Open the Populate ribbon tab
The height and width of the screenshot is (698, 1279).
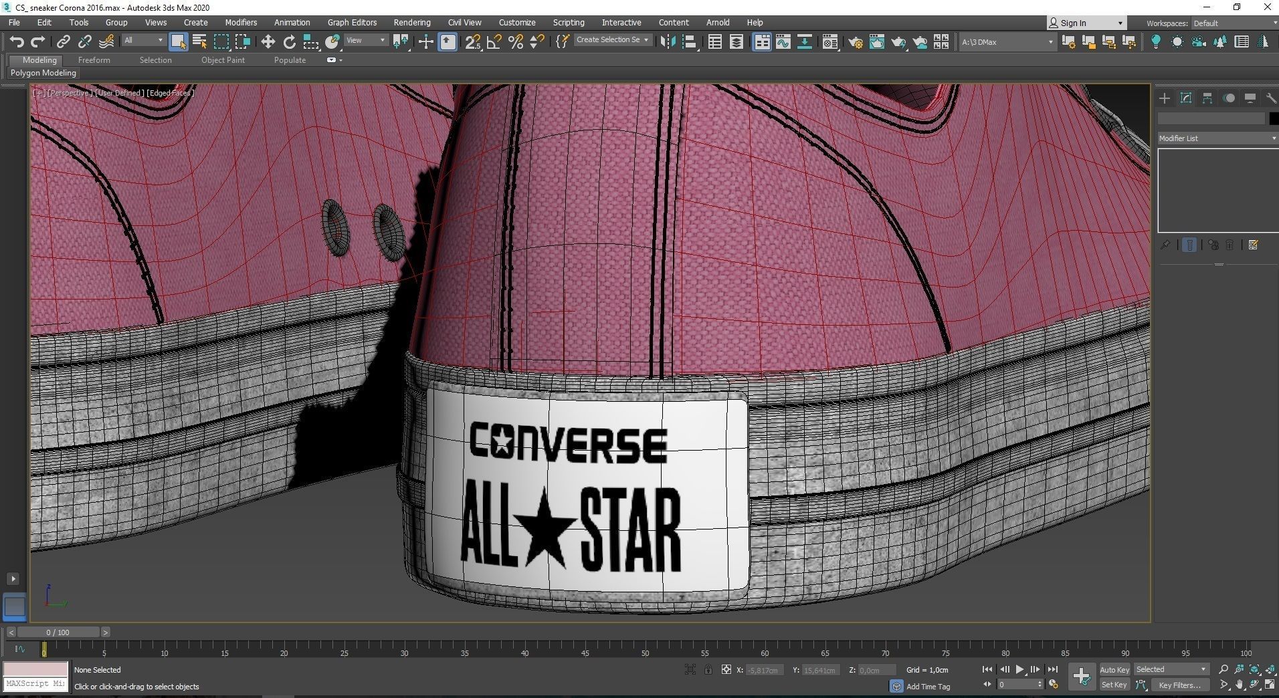click(x=290, y=60)
